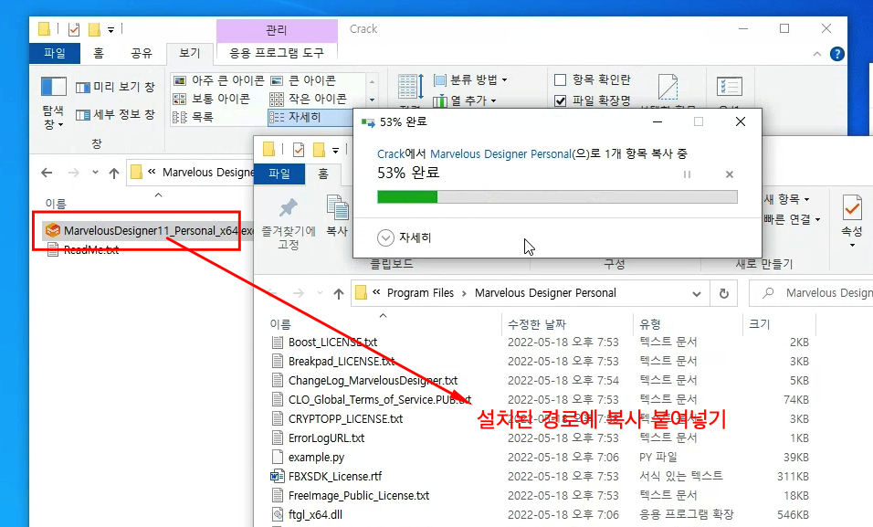The height and width of the screenshot is (527, 873).
Task: Open the 빠른 연결 dropdown
Action: click(x=791, y=219)
